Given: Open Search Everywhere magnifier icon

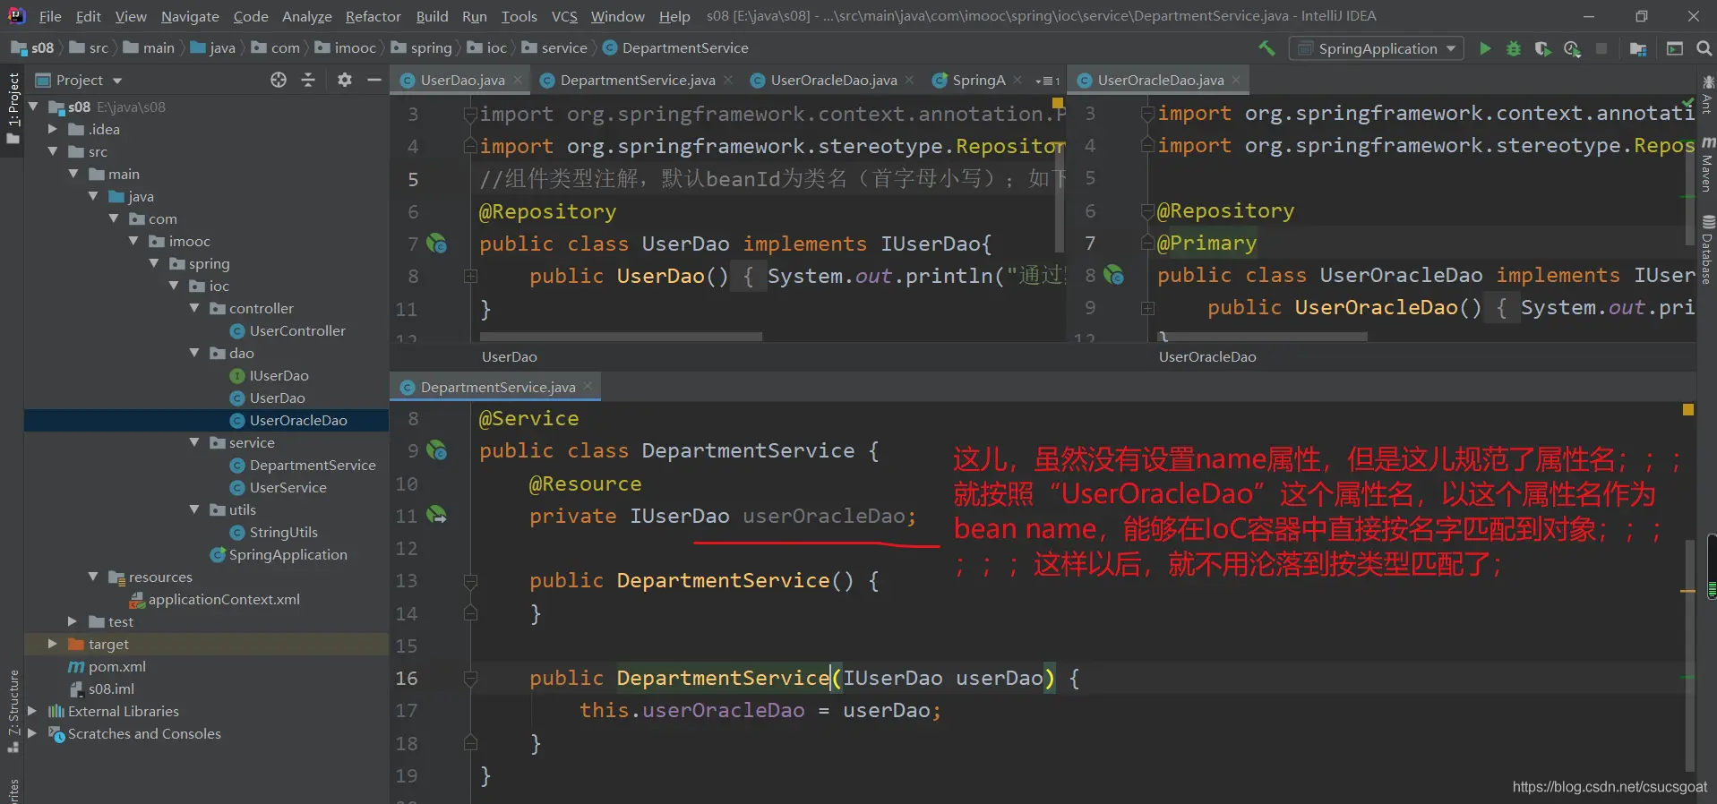Looking at the screenshot, I should [1704, 48].
